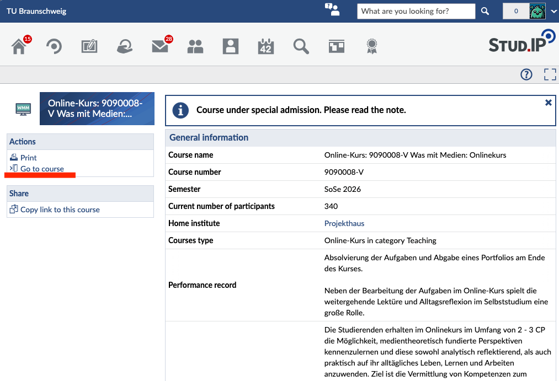
Task: Dismiss the special admission notice
Action: [549, 103]
